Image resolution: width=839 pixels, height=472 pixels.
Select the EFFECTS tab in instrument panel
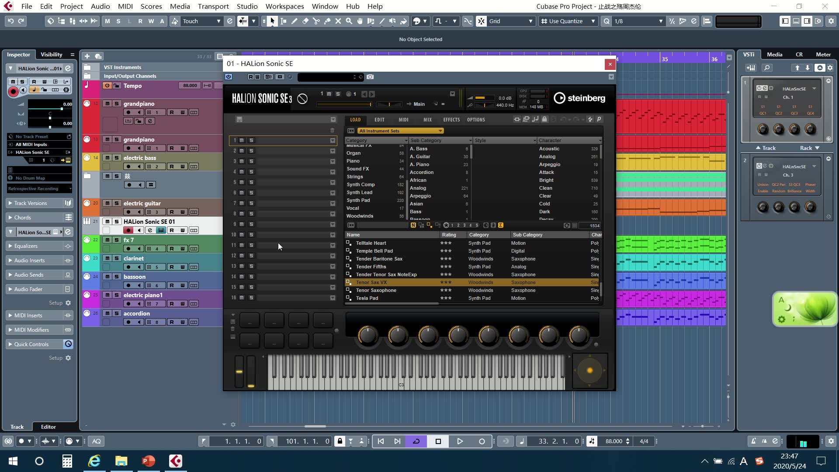click(451, 119)
